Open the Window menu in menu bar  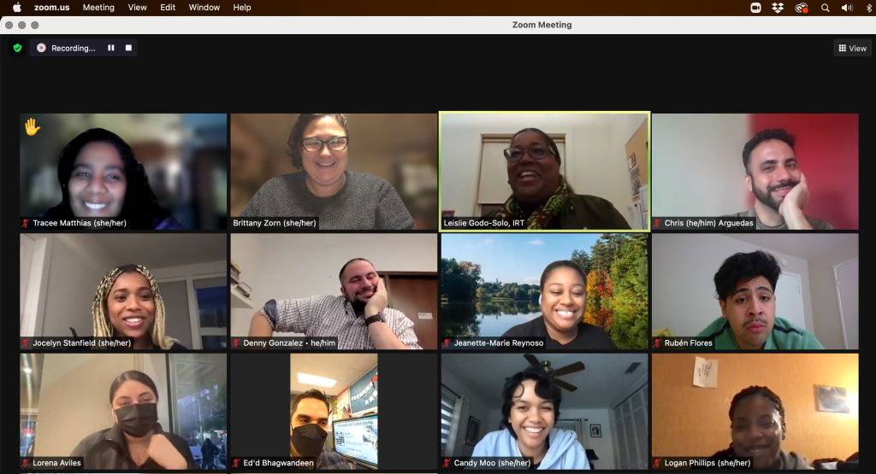pyautogui.click(x=204, y=8)
